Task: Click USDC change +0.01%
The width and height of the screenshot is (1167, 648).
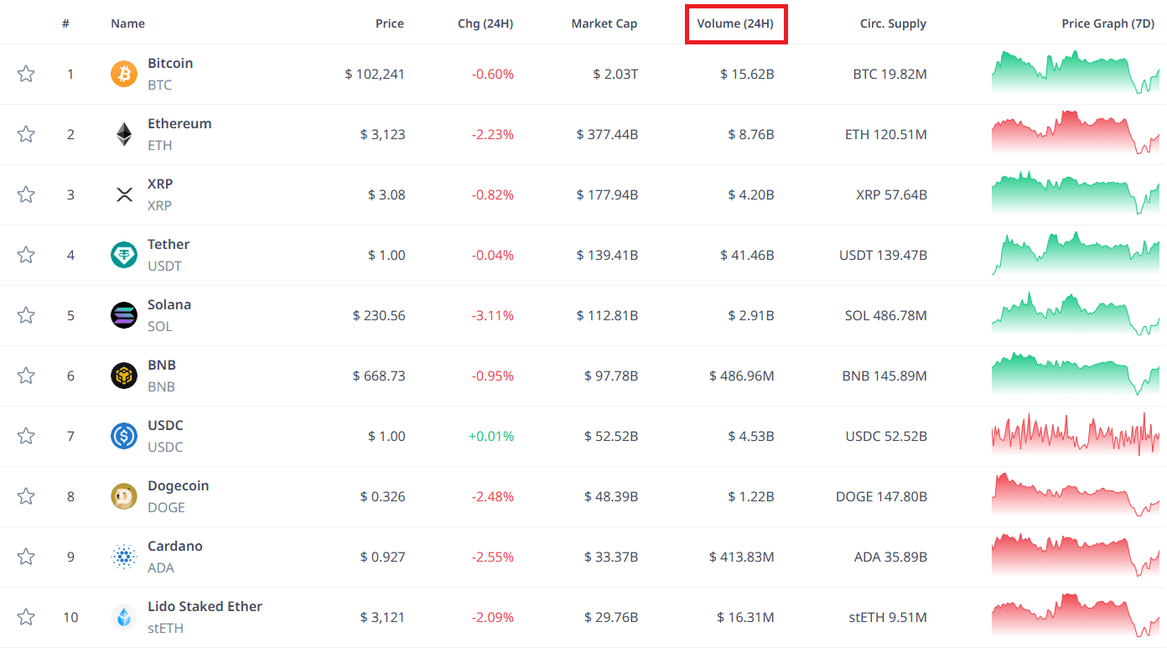Action: [x=492, y=436]
